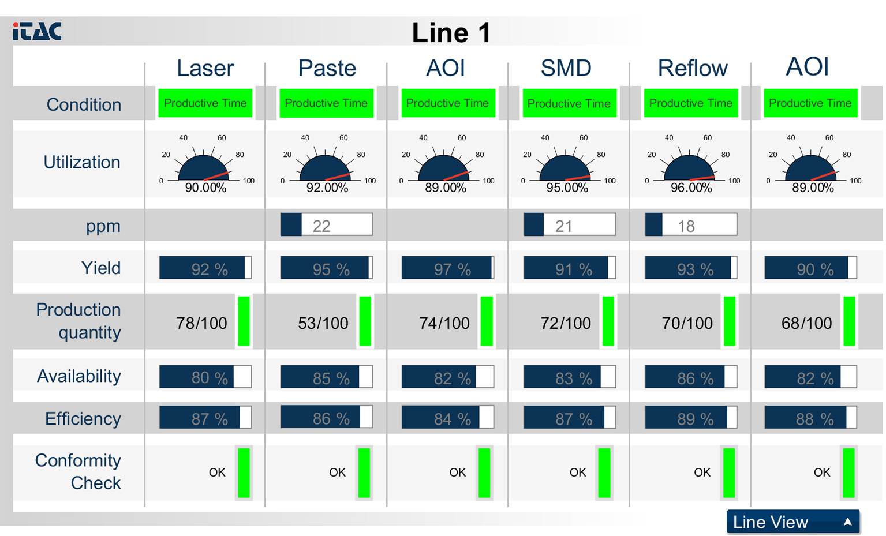The width and height of the screenshot is (886, 536).
Task: Click the Line View arrow triangle
Action: 847,522
